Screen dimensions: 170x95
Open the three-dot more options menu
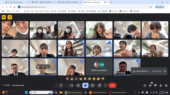(105, 85)
